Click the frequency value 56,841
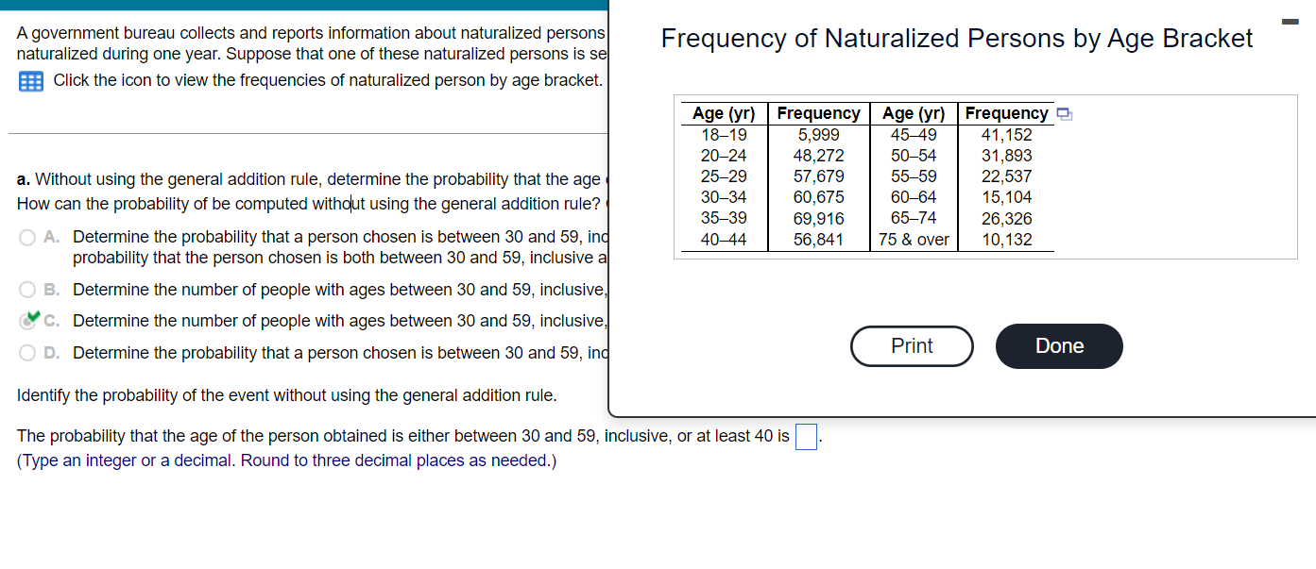The width and height of the screenshot is (1316, 569). click(818, 240)
